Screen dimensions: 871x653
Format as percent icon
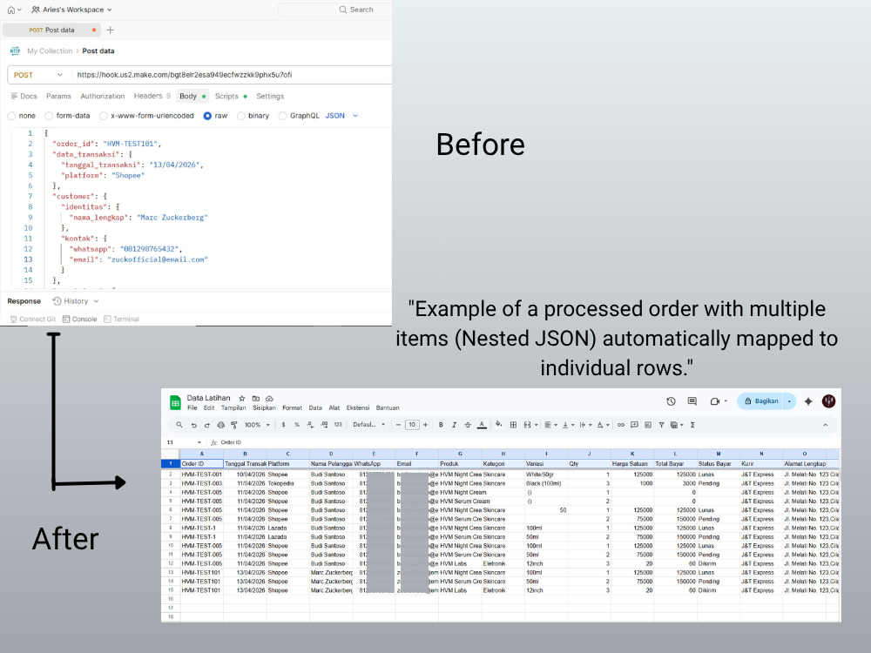pos(297,426)
